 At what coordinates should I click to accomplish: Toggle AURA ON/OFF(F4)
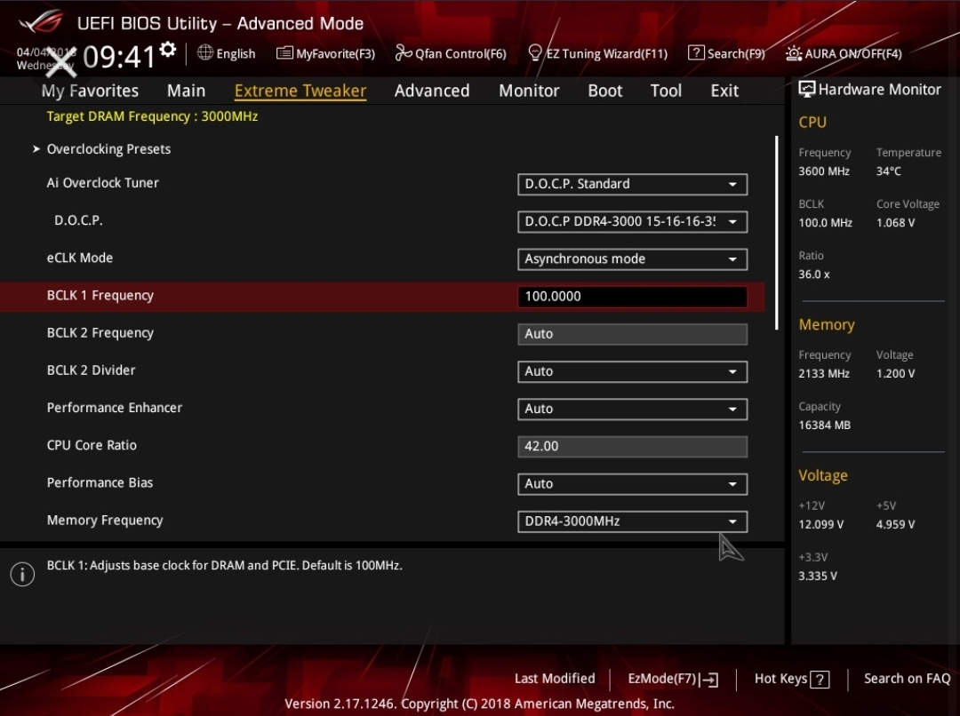[x=844, y=54]
